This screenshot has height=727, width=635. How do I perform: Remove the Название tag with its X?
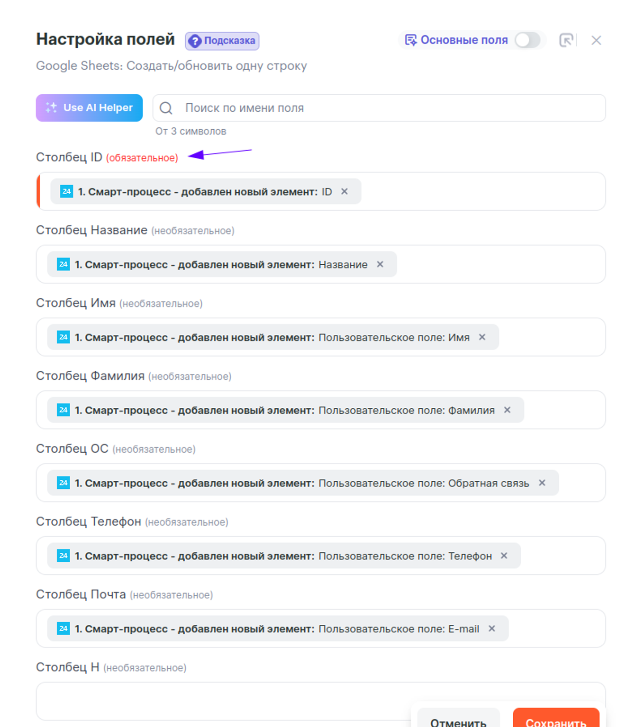coord(380,264)
